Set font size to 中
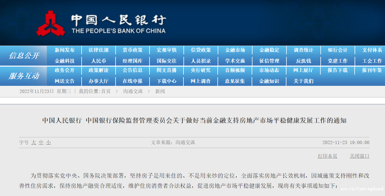The height and width of the screenshot is (196, 385). click(41, 142)
